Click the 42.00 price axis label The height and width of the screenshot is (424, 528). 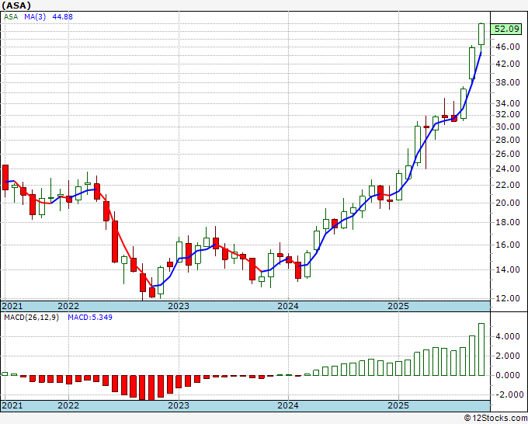coord(508,64)
